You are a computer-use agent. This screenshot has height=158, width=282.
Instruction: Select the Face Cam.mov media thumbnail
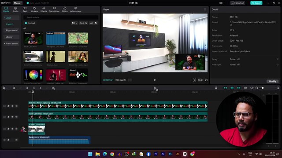pyautogui.click(x=33, y=38)
